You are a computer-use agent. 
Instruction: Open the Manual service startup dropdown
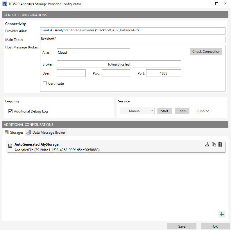137,111
